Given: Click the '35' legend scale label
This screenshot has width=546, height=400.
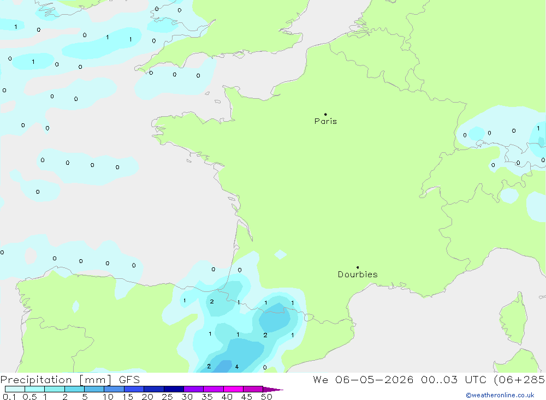Looking at the screenshot, I should (207, 397).
